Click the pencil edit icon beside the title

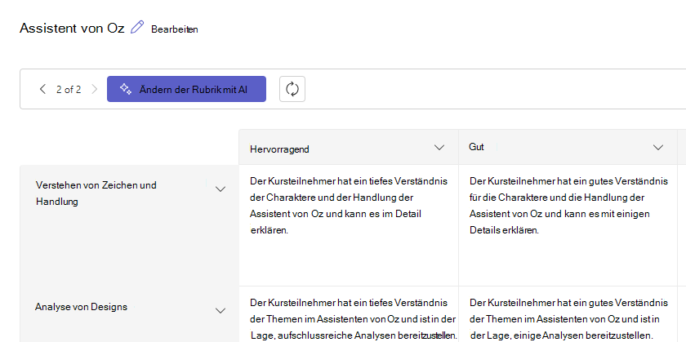[137, 27]
